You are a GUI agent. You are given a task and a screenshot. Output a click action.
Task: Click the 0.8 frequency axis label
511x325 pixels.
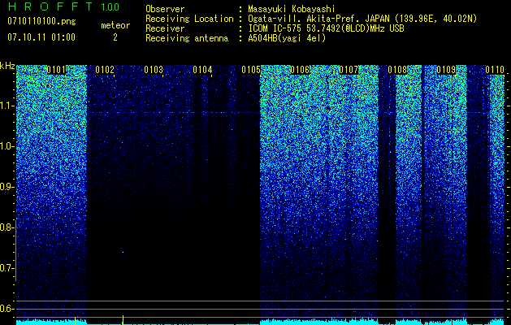tap(6, 227)
